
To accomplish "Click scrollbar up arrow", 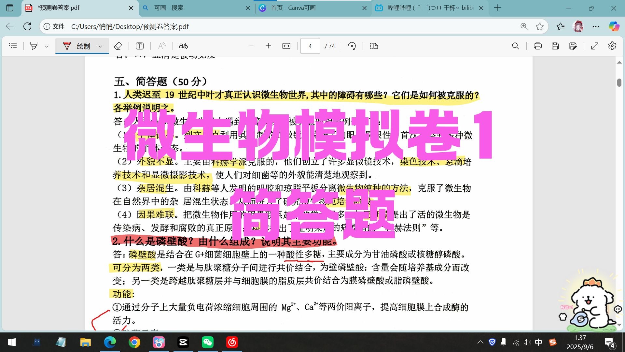I will [619, 62].
